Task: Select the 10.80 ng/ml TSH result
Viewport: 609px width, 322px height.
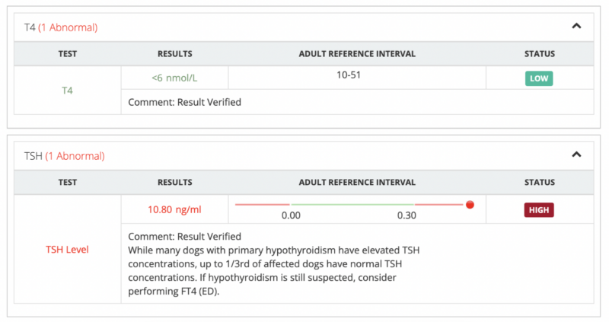Action: point(174,210)
